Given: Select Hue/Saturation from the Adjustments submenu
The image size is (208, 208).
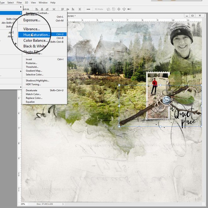Looking at the screenshot, I should pyautogui.click(x=36, y=35).
